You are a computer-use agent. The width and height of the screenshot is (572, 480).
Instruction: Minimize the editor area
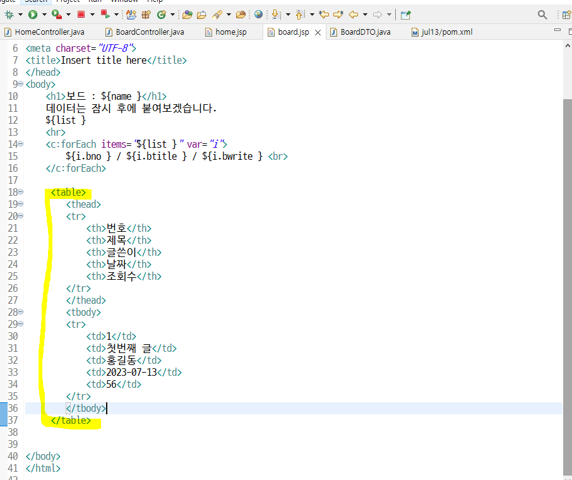(x=557, y=30)
